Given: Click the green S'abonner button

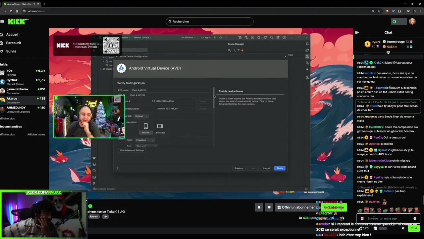Looking at the screenshot, I should coord(334,207).
